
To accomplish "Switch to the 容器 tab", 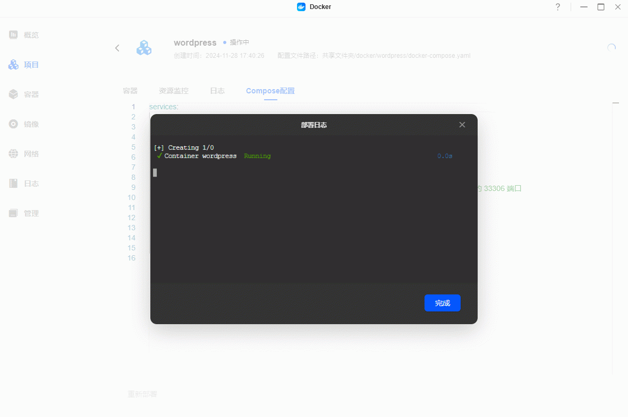I will 130,91.
